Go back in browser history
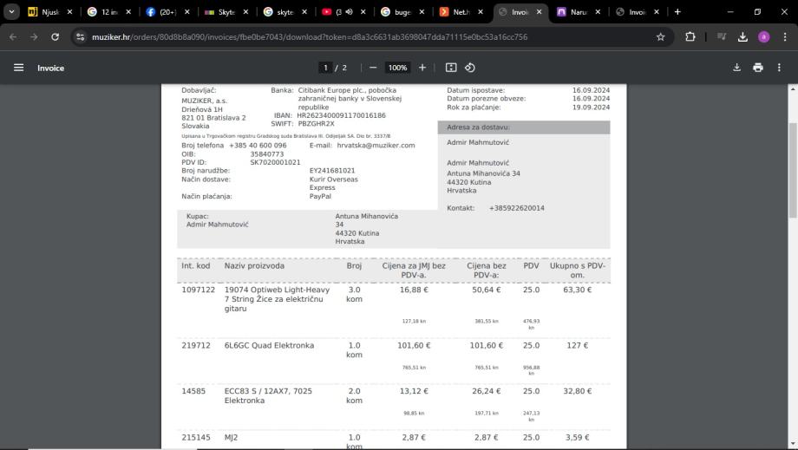 [13, 36]
